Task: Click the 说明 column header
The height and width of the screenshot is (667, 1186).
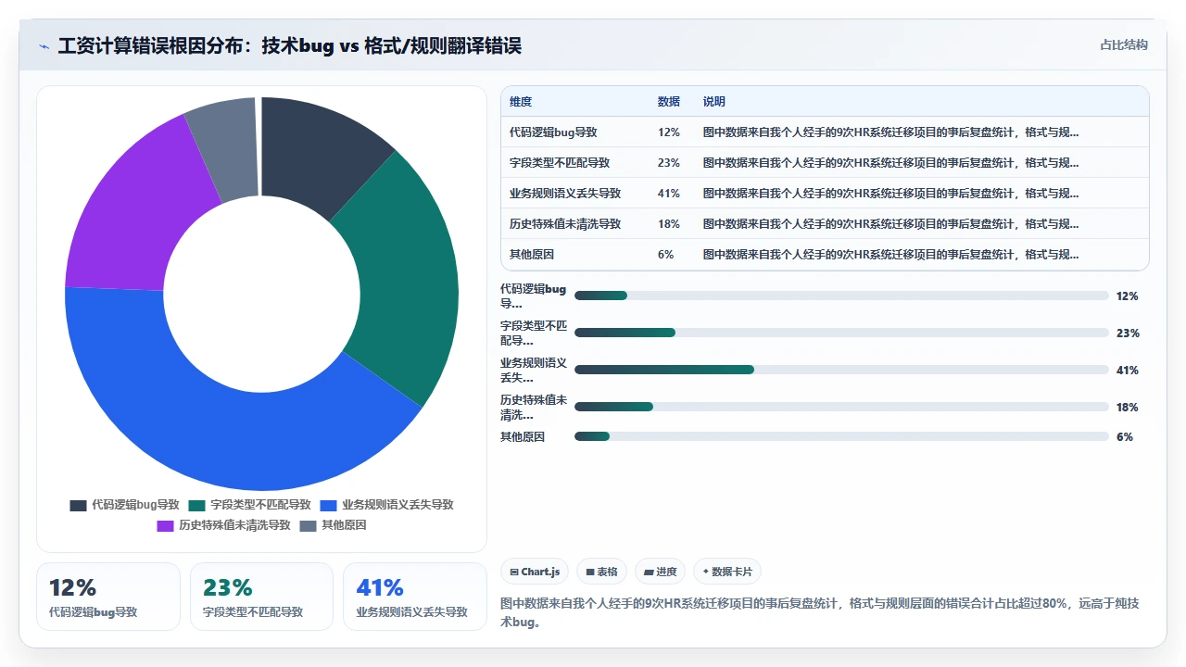Action: click(x=714, y=102)
